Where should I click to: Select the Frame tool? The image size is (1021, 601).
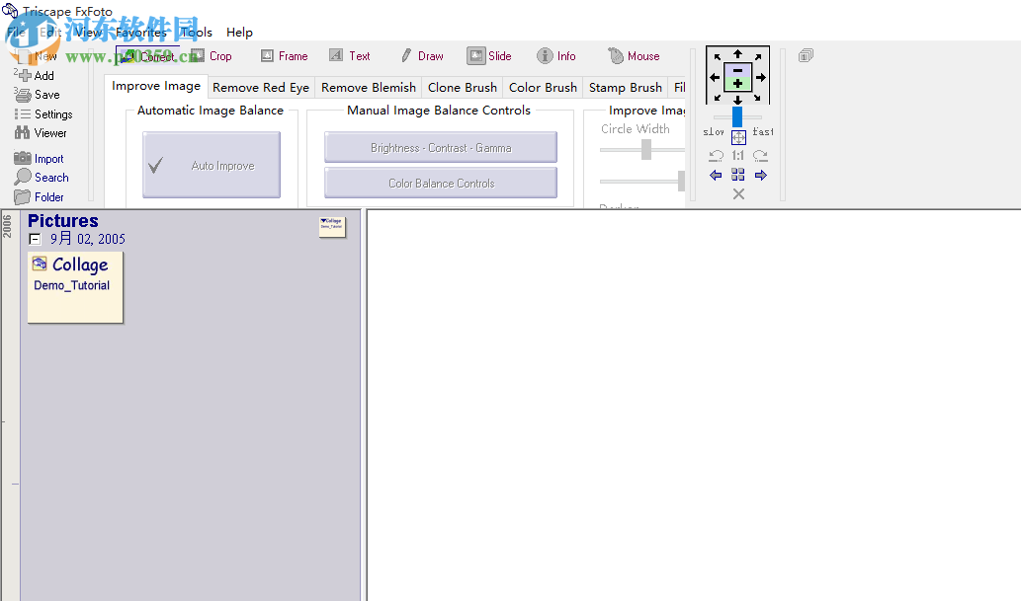tap(284, 56)
